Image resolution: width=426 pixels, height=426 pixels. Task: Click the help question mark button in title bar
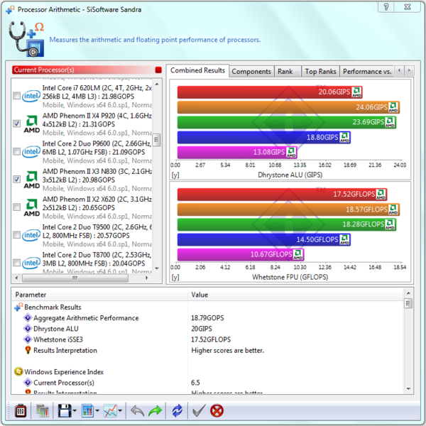[386, 7]
